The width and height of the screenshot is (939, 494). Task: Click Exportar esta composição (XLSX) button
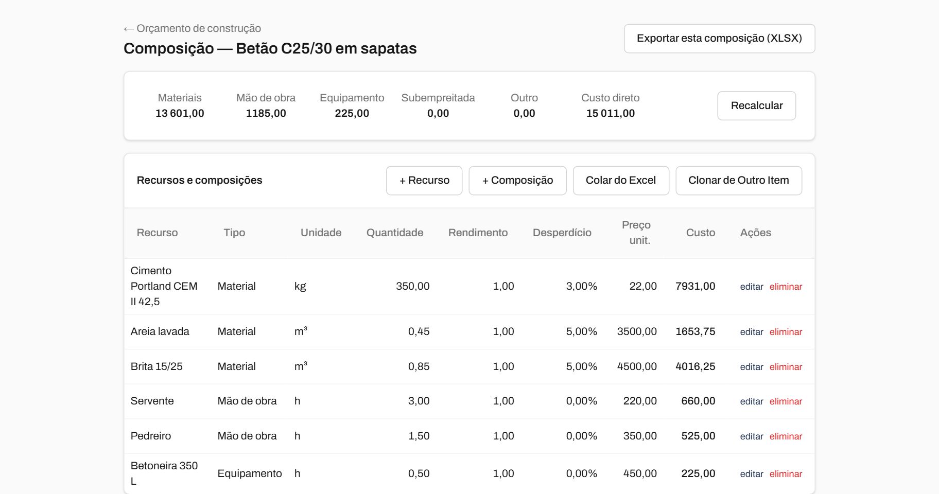pyautogui.click(x=719, y=39)
